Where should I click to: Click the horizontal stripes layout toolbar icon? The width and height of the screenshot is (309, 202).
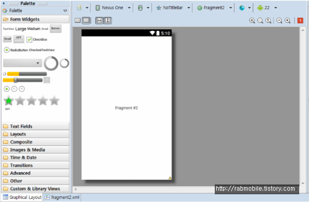[86, 20]
